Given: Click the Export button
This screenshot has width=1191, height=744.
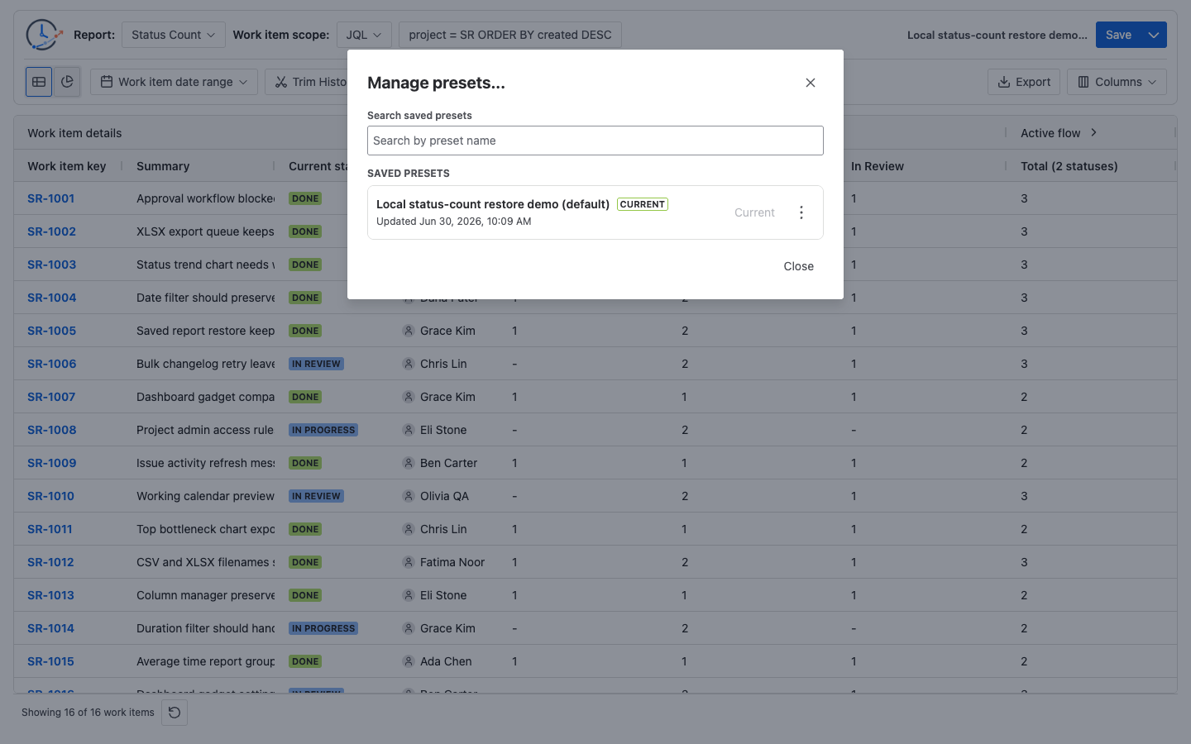Looking at the screenshot, I should [x=1024, y=82].
